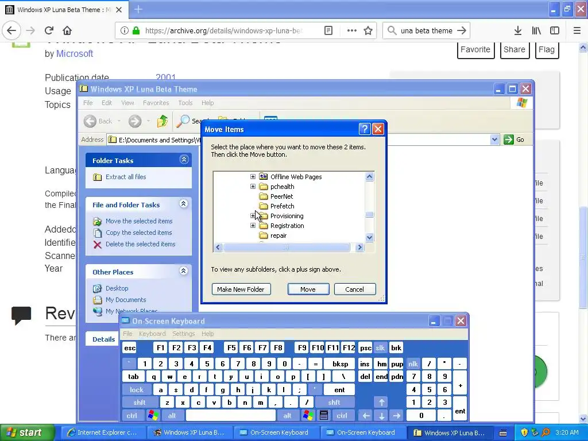The width and height of the screenshot is (588, 441).
Task: Open Firefox downloads arrow icon
Action: click(517, 30)
